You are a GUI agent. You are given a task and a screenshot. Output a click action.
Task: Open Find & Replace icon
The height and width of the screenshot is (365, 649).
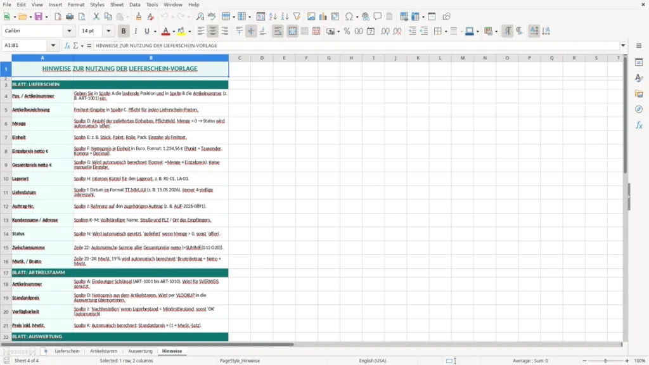[200, 16]
